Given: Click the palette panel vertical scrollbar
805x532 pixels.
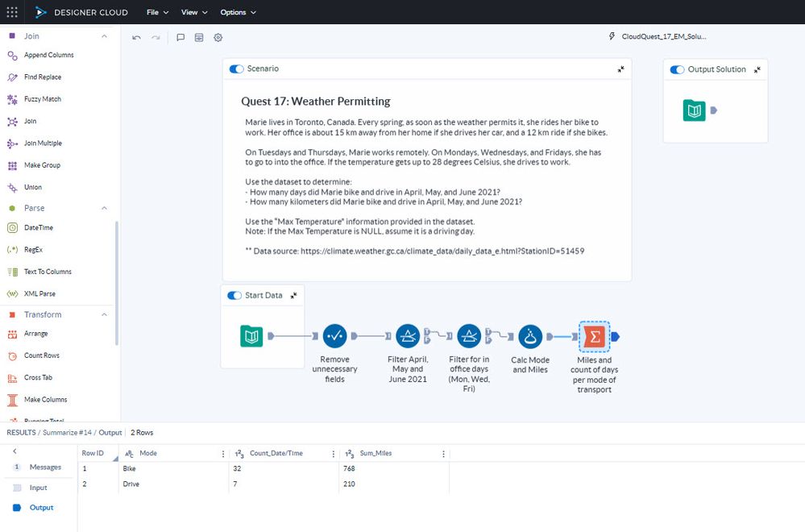Looking at the screenshot, I should (117, 283).
